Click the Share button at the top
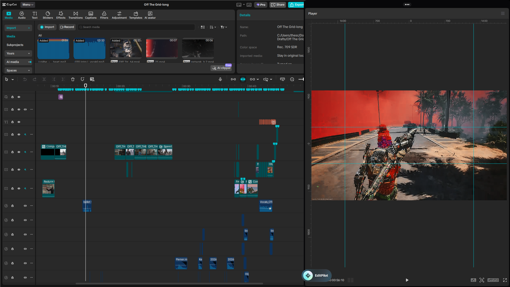 [277, 5]
